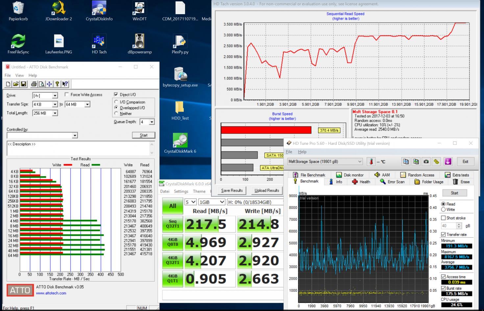The height and width of the screenshot is (311, 484).
Task: Switch to Health tab in HD Tune
Action: [x=361, y=182]
